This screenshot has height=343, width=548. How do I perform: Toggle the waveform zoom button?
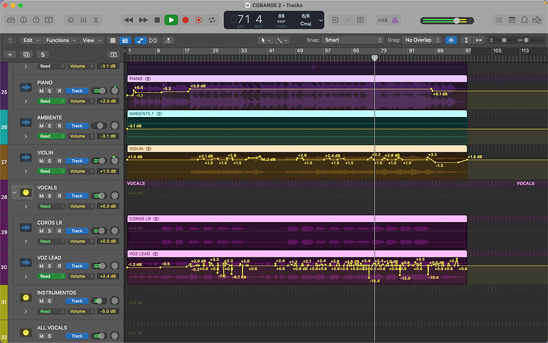pyautogui.click(x=451, y=40)
